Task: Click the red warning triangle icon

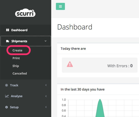Action: tap(70, 64)
